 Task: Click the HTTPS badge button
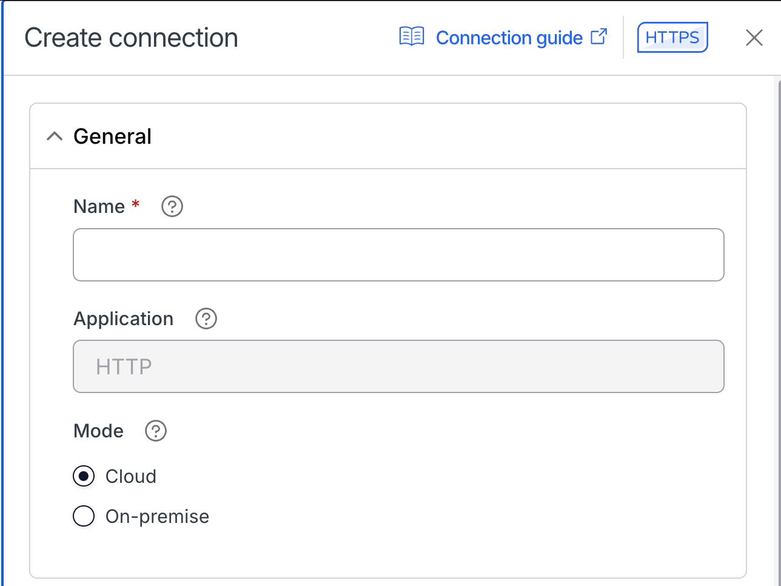[672, 38]
